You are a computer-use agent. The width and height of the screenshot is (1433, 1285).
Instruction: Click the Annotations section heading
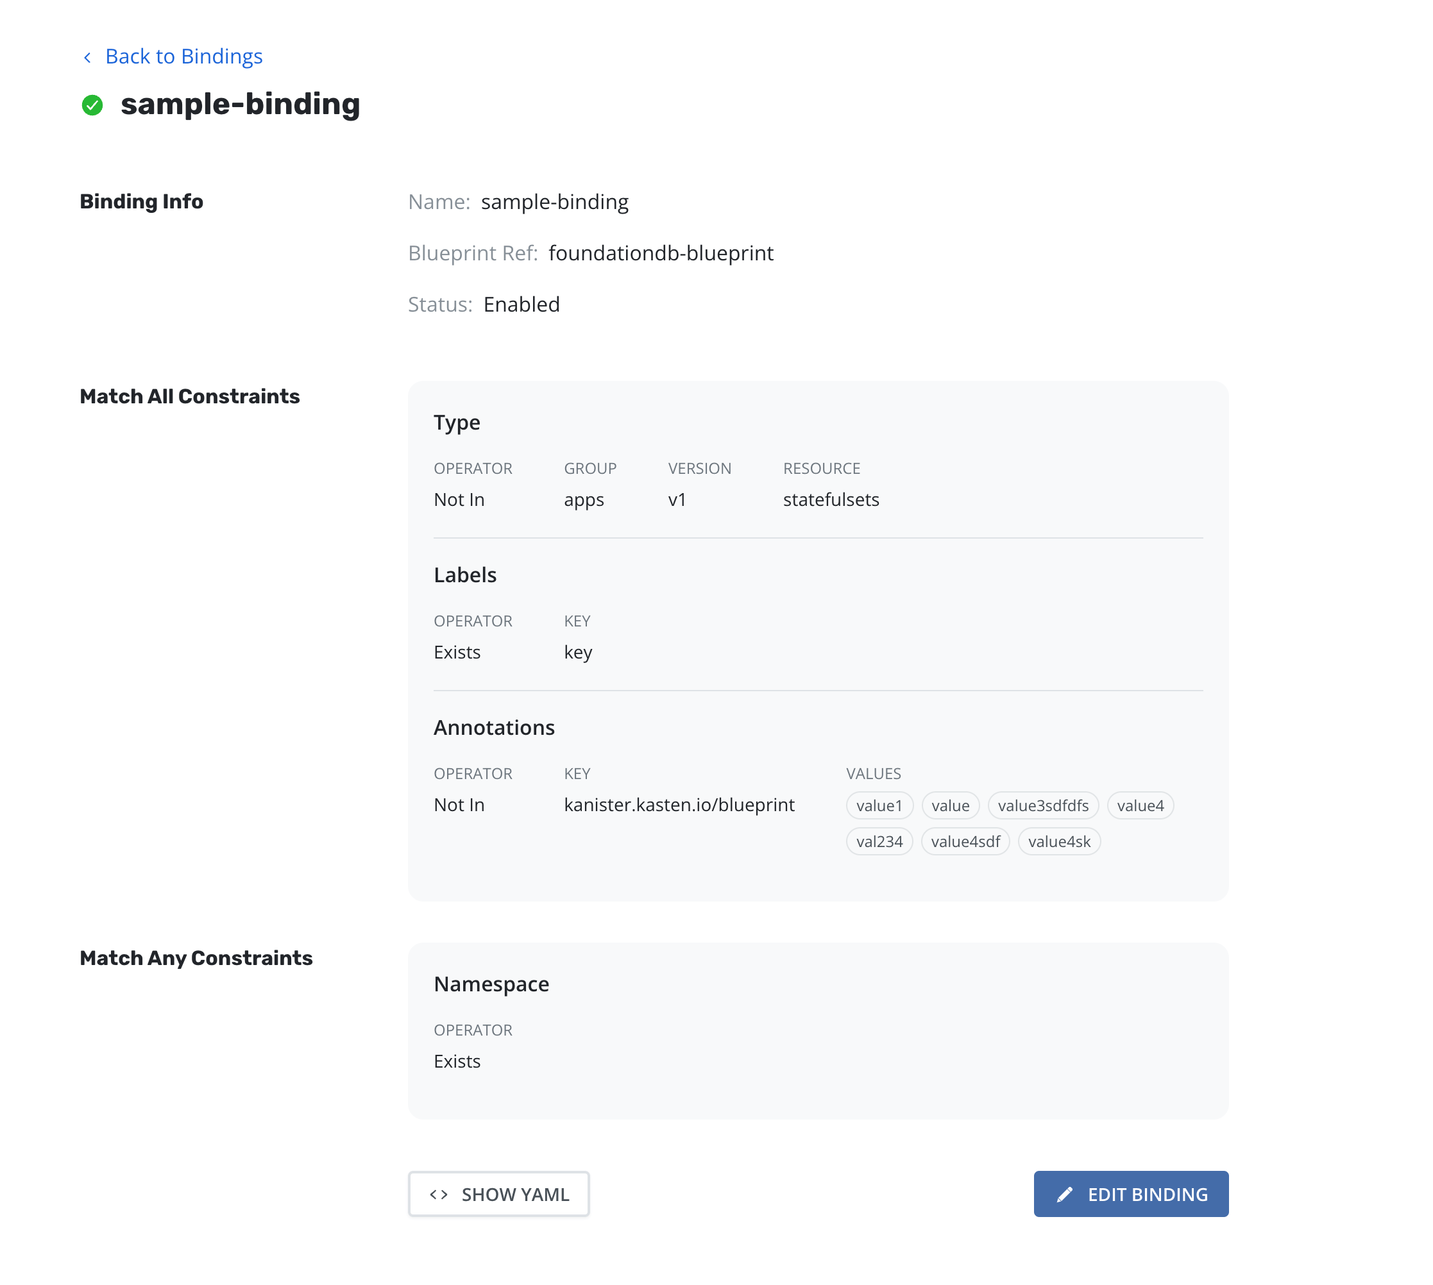[494, 727]
